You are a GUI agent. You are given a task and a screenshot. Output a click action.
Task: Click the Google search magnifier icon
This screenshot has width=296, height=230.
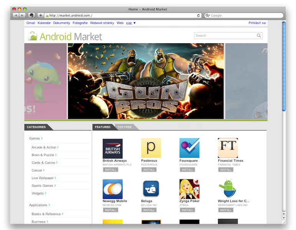pos(207,15)
